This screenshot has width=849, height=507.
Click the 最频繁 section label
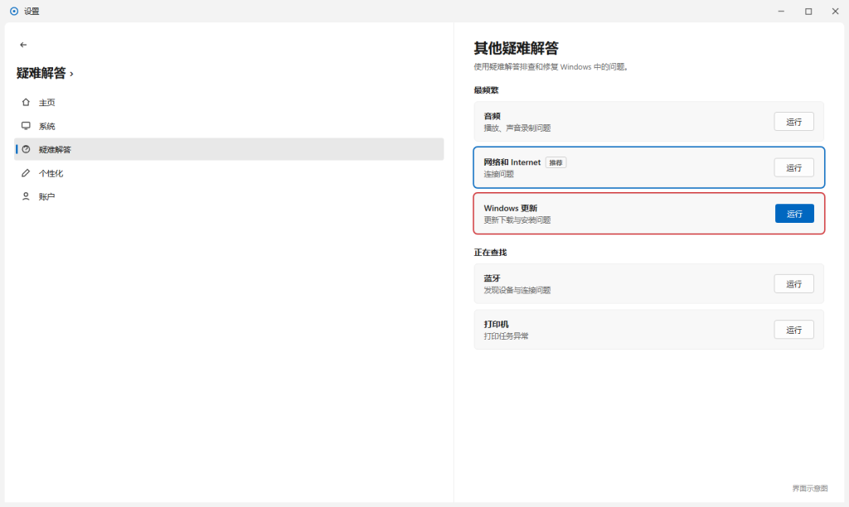(486, 90)
